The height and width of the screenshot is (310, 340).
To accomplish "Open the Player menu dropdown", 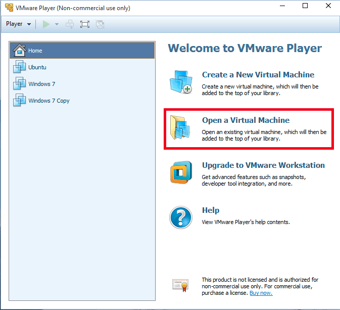I will coord(18,24).
